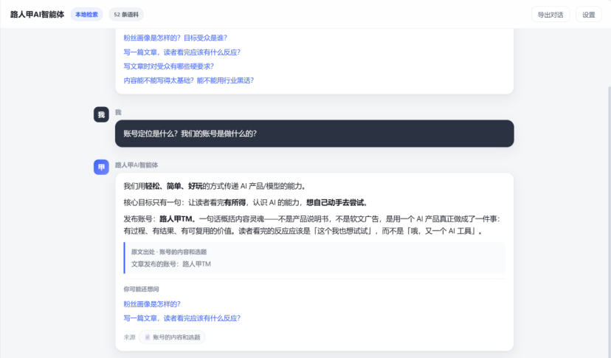Select suggestion 写文章时对受众有哪些硬要求？
611x358 pixels.
[169, 66]
